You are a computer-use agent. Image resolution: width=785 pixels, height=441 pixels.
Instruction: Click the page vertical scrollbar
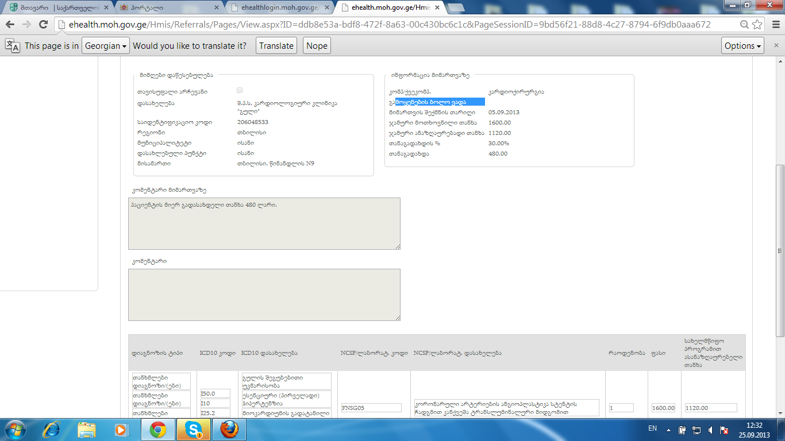(x=780, y=230)
